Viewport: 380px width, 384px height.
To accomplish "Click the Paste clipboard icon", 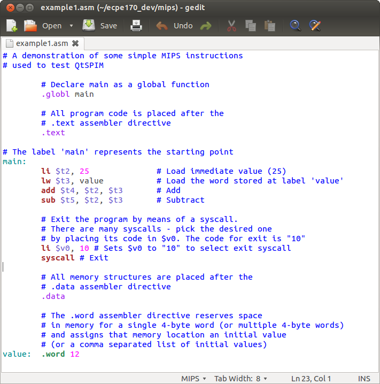I will (269, 26).
